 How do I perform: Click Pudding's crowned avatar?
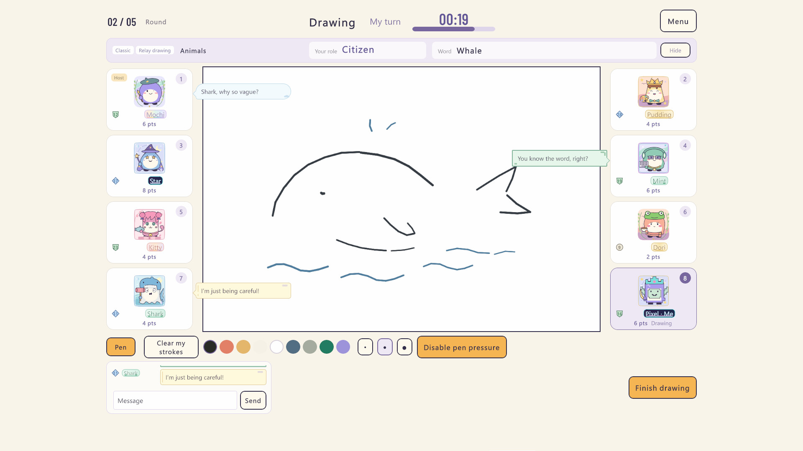point(653,92)
